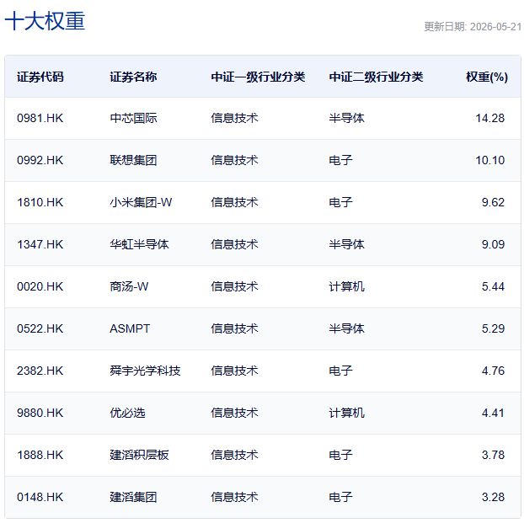The width and height of the screenshot is (524, 523).
Task: Click 信息技术 in the ASMPT row
Action: point(234,328)
